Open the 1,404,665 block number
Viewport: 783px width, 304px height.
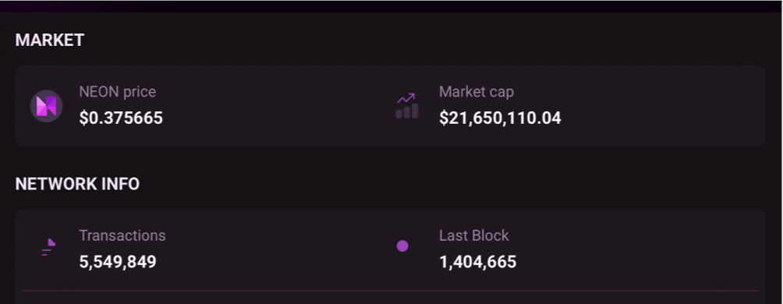coord(478,262)
